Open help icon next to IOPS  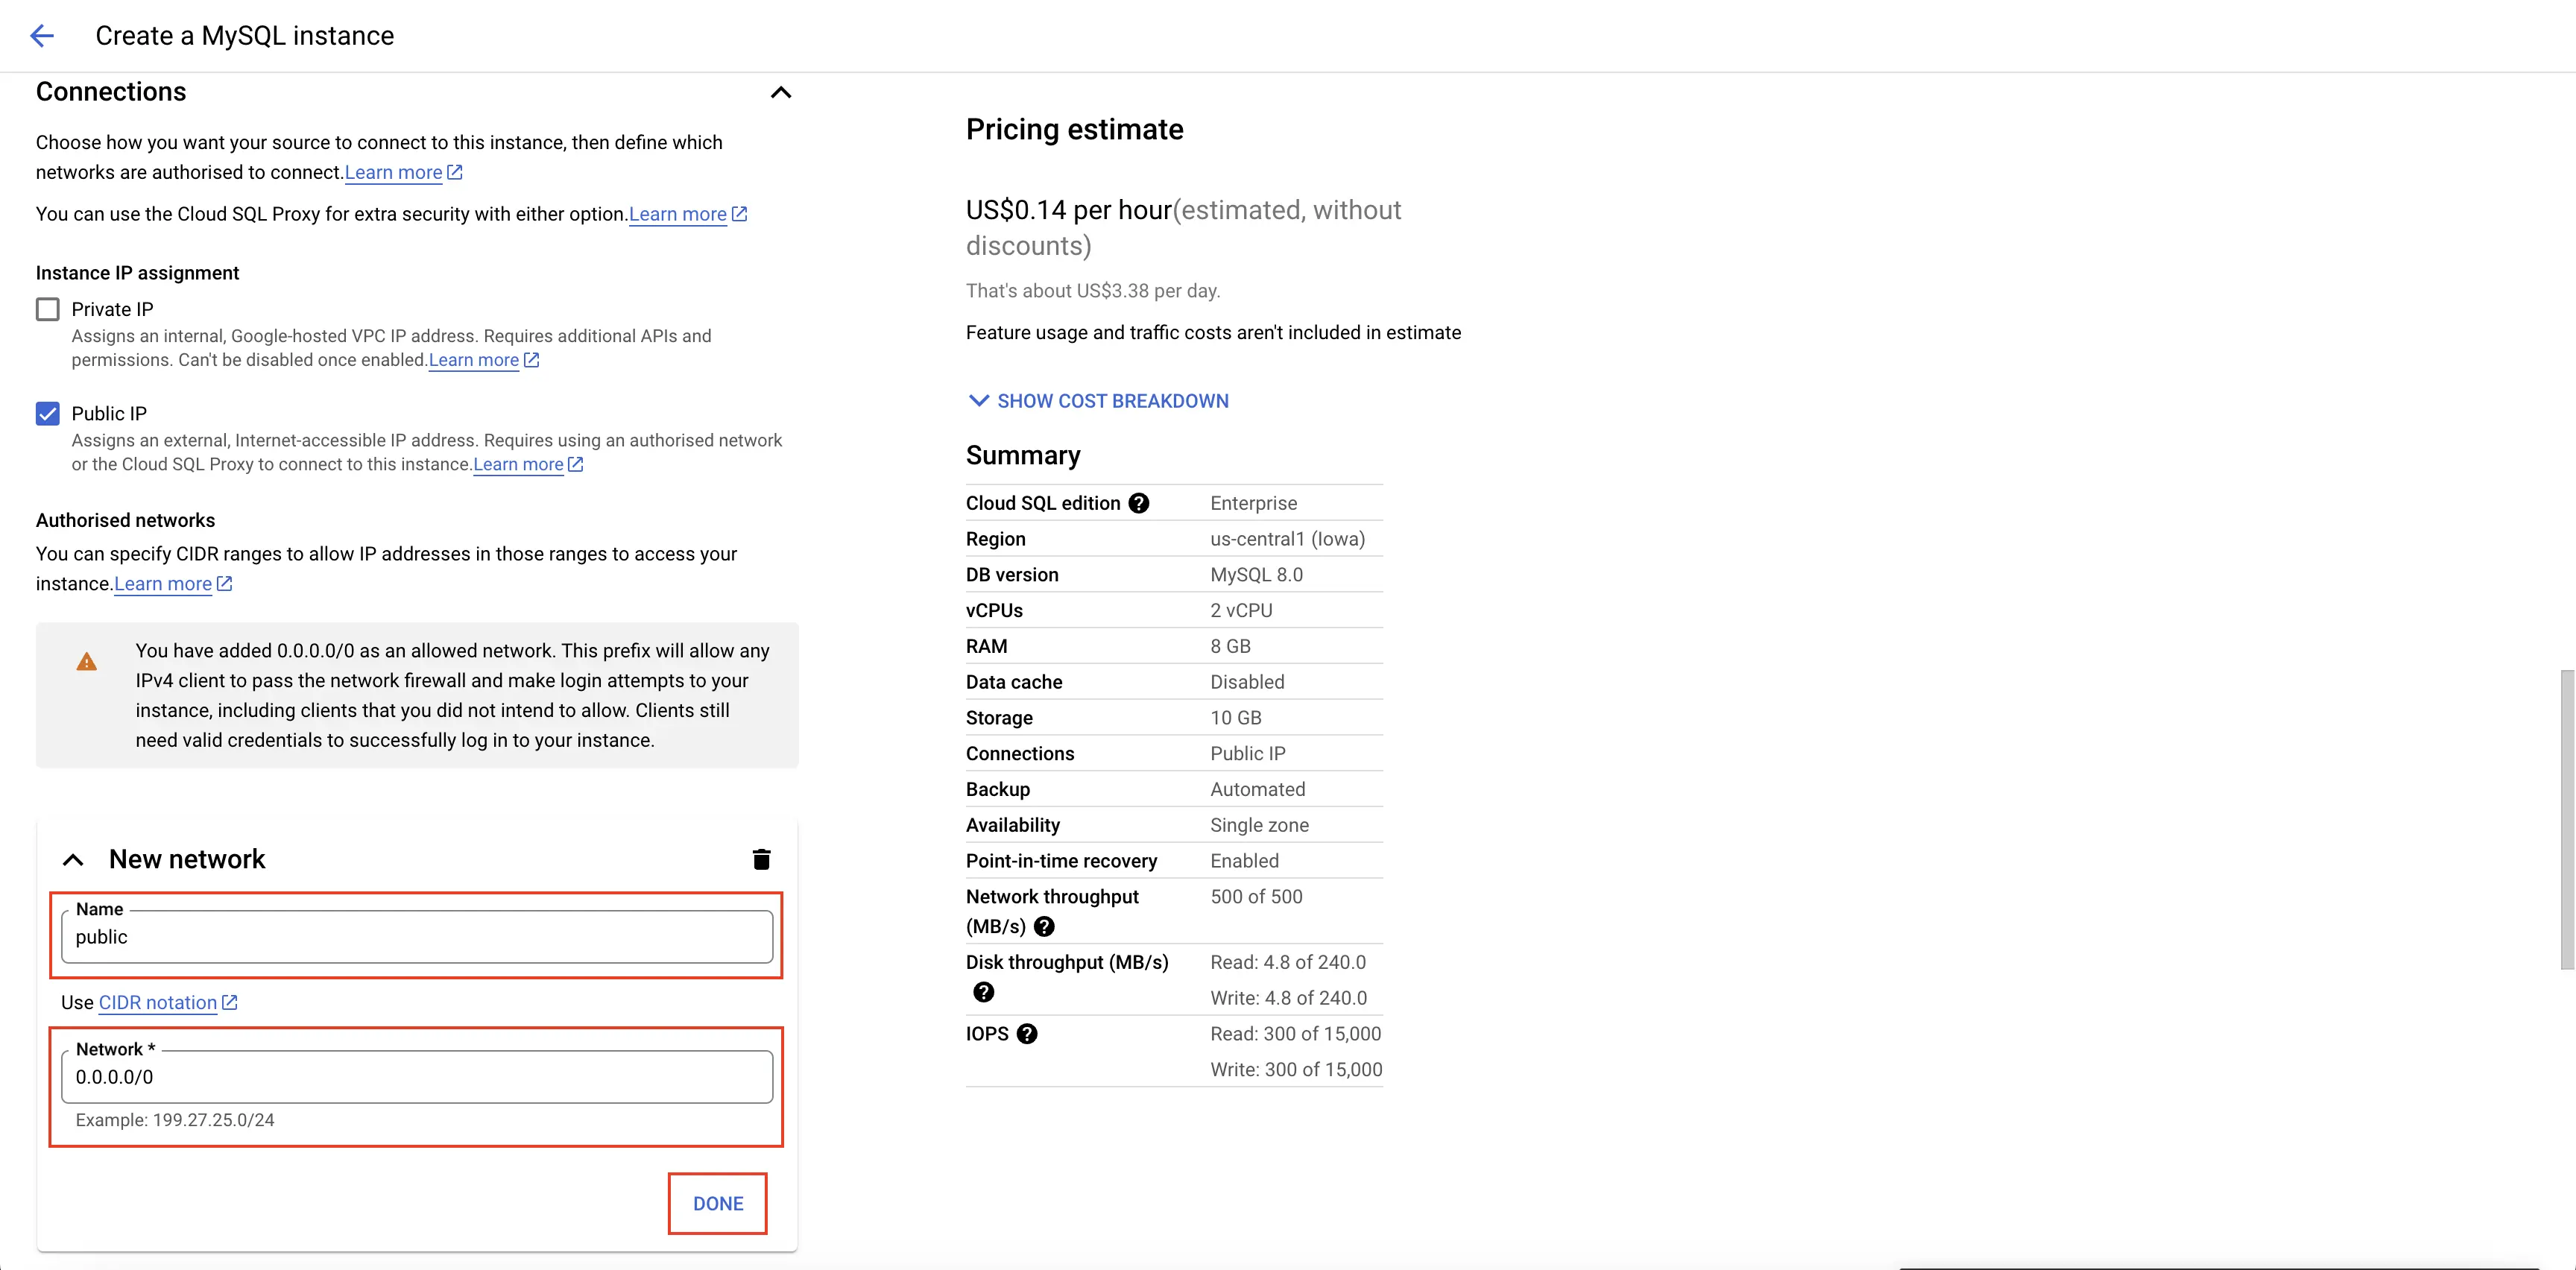pyautogui.click(x=1026, y=1034)
